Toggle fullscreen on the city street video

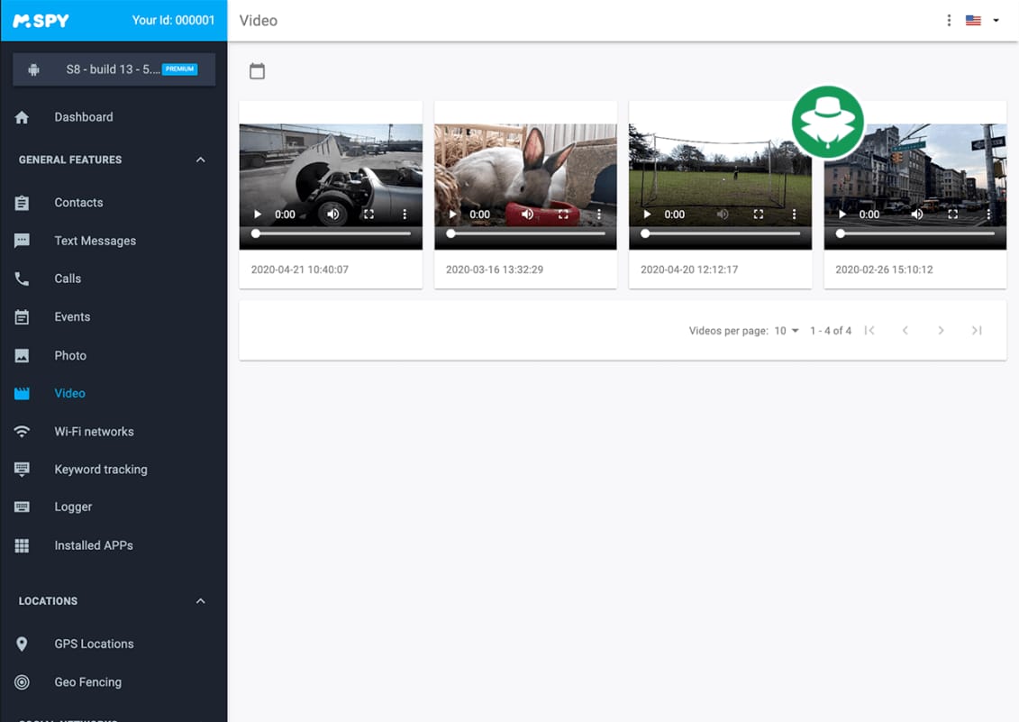952,215
